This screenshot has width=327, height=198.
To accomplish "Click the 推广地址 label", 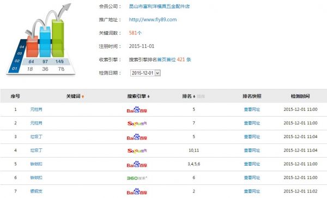I will tap(110, 20).
